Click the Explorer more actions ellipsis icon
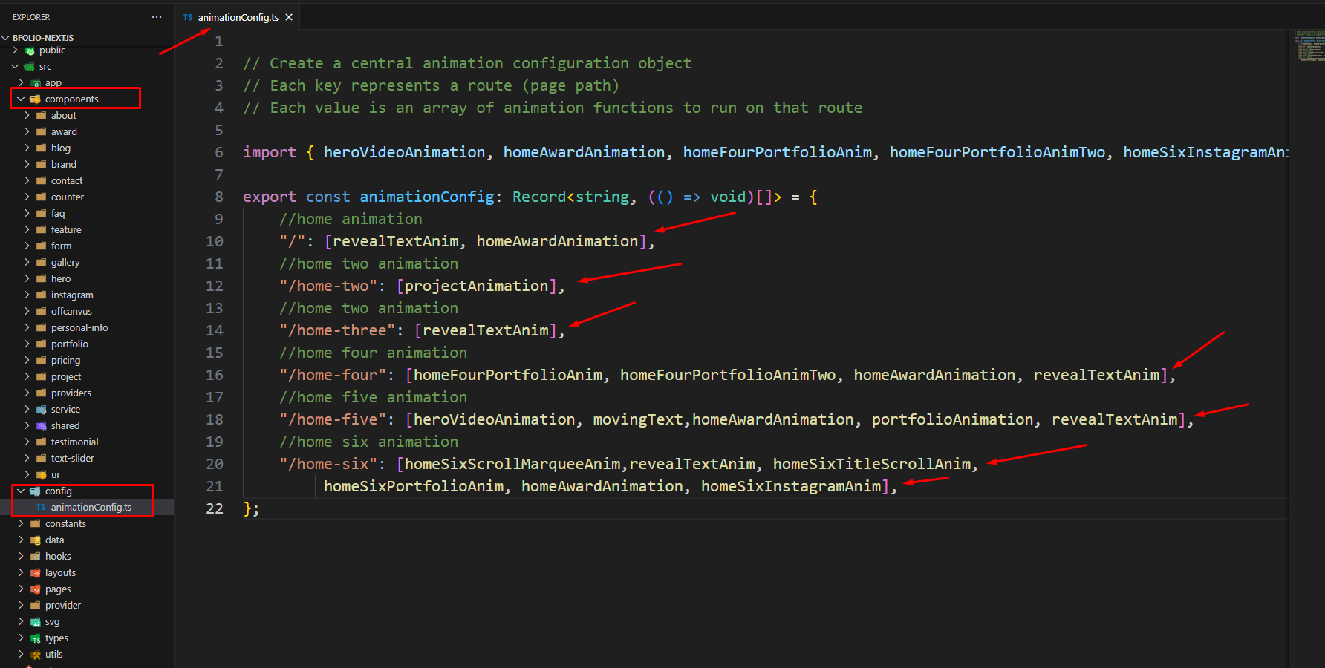Viewport: 1325px width, 668px height. point(156,17)
